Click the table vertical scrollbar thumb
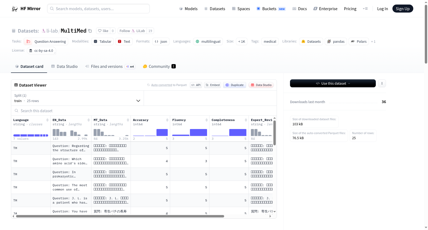Image resolution: width=428 pixels, height=230 pixels. (274, 133)
